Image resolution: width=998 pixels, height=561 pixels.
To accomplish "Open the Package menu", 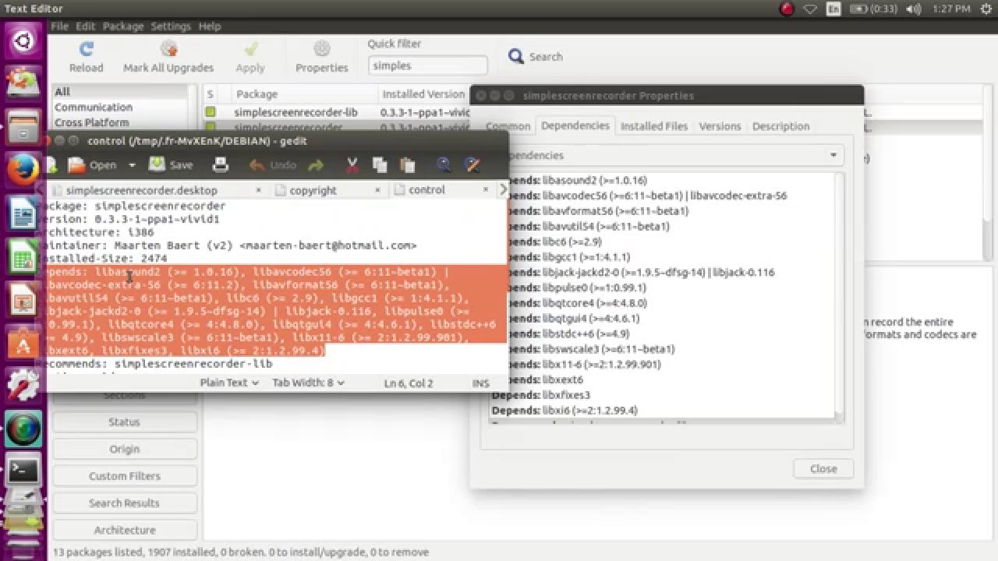I will coord(122,26).
